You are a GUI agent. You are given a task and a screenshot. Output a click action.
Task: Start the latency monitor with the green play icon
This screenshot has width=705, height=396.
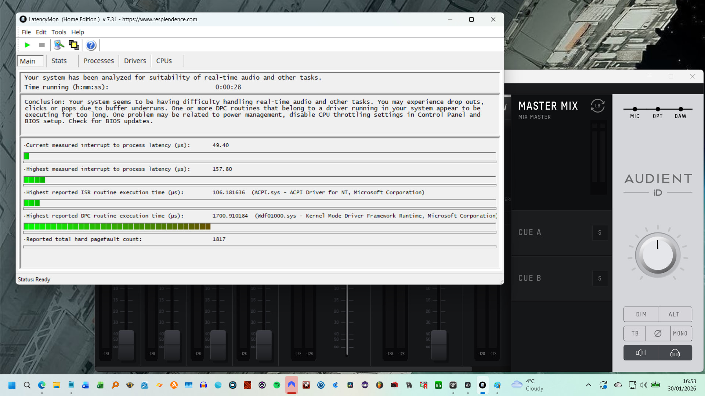click(28, 45)
